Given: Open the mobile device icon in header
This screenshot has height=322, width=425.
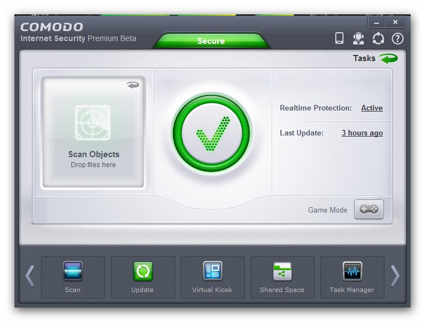Looking at the screenshot, I should [339, 38].
